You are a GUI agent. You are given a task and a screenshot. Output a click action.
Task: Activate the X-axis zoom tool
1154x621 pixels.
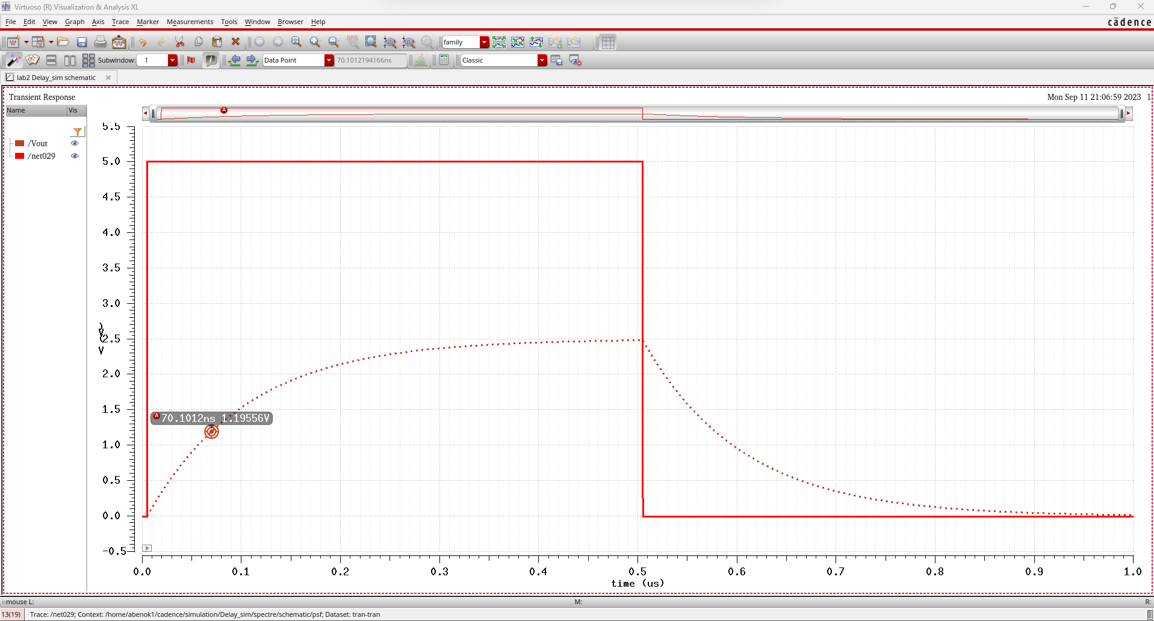(x=390, y=42)
